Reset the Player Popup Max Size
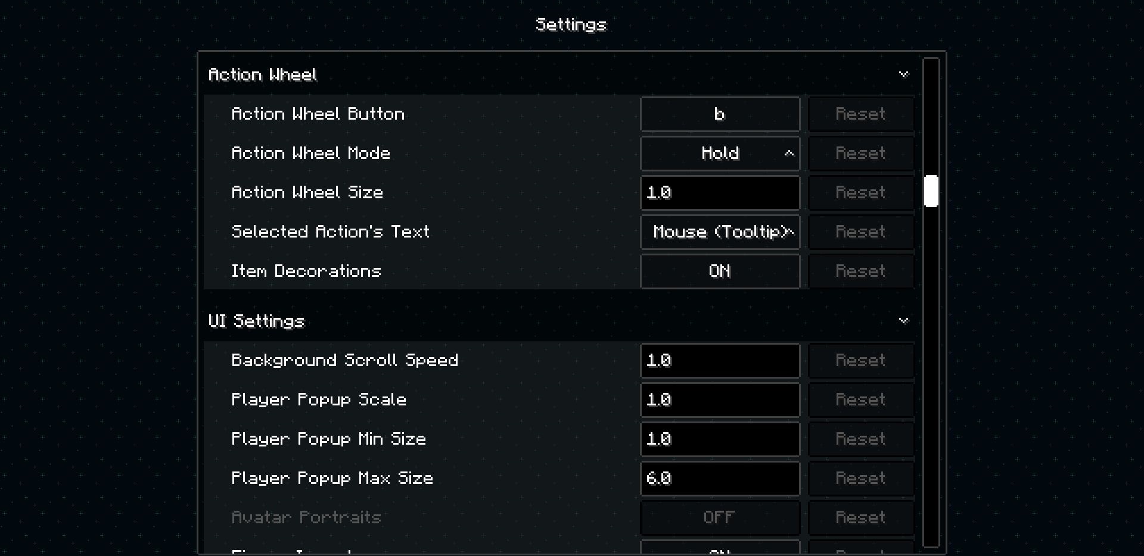The height and width of the screenshot is (556, 1144). pyautogui.click(x=860, y=478)
